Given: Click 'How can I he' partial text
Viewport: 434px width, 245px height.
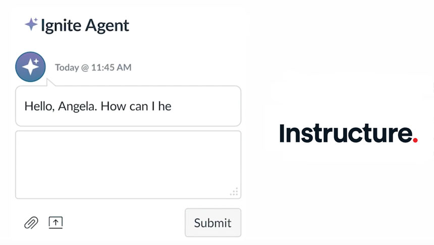Looking at the screenshot, I should pyautogui.click(x=136, y=106).
